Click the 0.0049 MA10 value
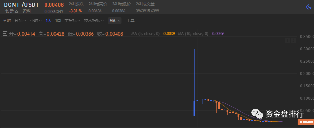This screenshot has width=314, height=128. (218, 34)
